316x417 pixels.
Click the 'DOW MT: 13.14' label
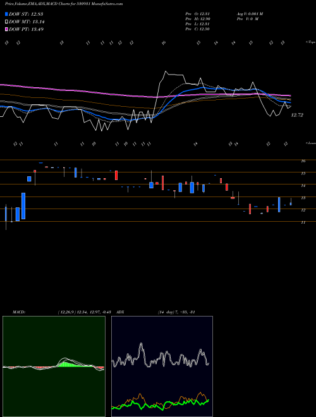coord(27,22)
